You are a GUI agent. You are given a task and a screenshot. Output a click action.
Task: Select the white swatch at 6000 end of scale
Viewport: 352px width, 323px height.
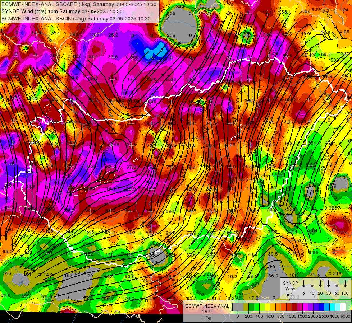click(x=343, y=307)
